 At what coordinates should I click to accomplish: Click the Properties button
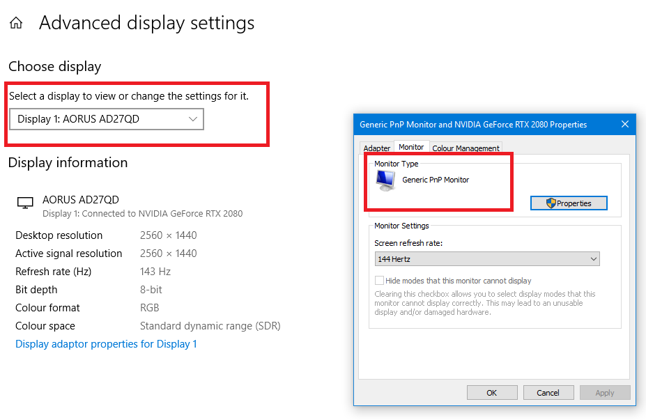click(x=569, y=203)
